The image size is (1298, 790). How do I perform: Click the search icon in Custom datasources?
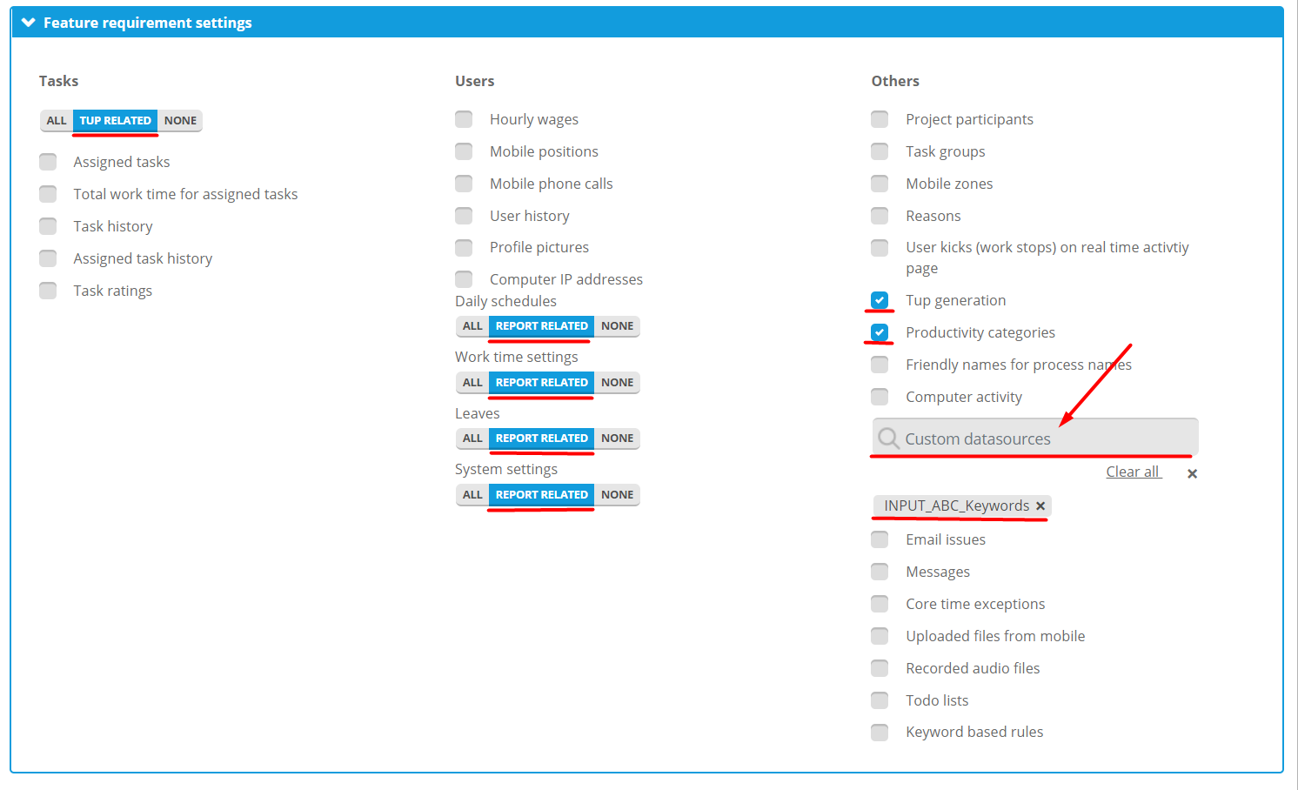[887, 438]
